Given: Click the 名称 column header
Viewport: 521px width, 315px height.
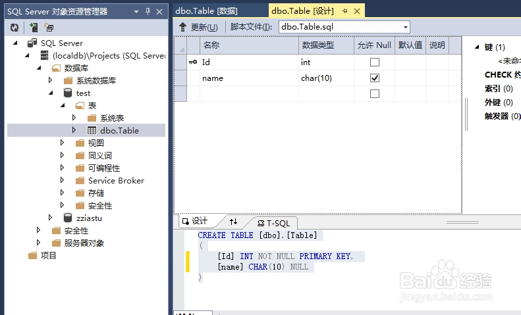Looking at the screenshot, I should point(249,45).
